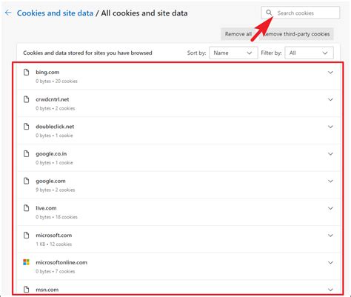Viewport: 351px width, 297px height.
Task: Focus the Search cookies field
Action: pos(301,13)
